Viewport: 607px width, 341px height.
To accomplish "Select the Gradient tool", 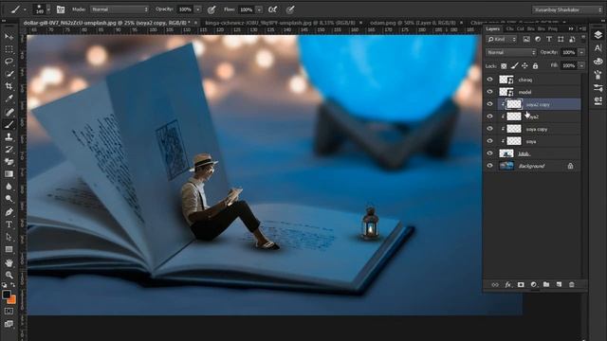I will [9, 174].
